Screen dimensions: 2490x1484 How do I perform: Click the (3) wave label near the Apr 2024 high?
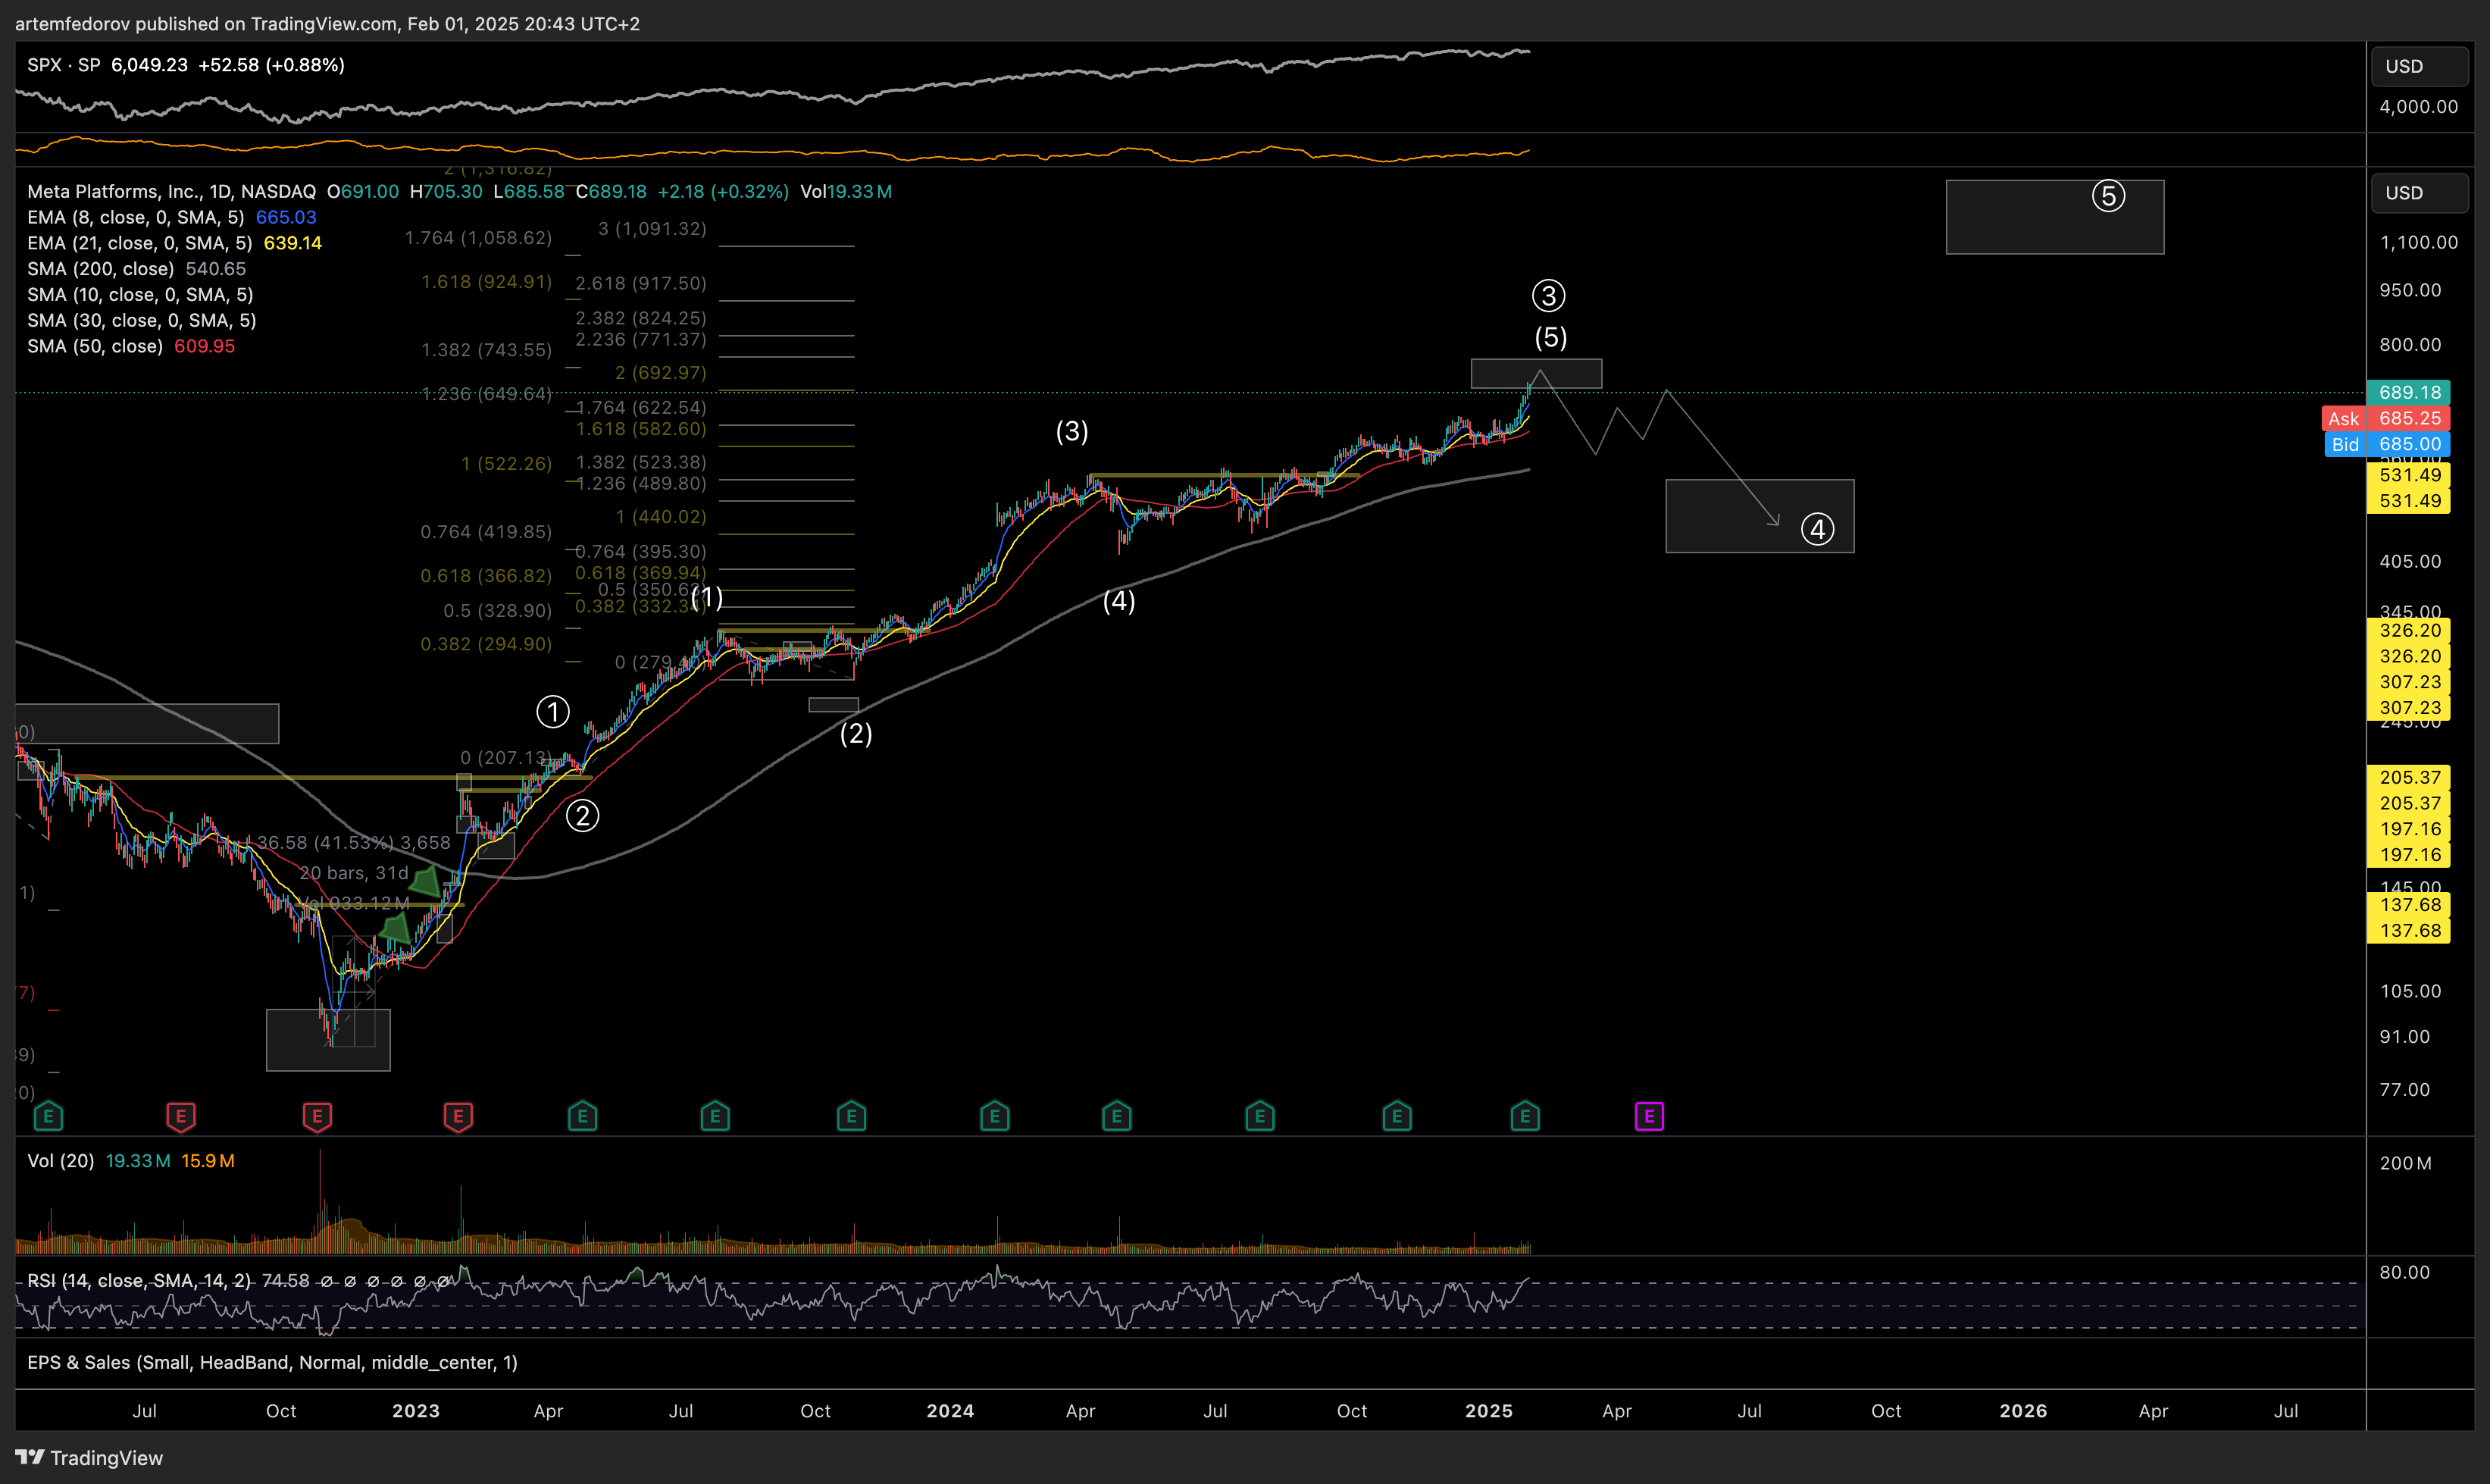[1071, 432]
